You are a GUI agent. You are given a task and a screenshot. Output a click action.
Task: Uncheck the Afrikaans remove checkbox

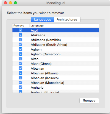click(x=20, y=35)
